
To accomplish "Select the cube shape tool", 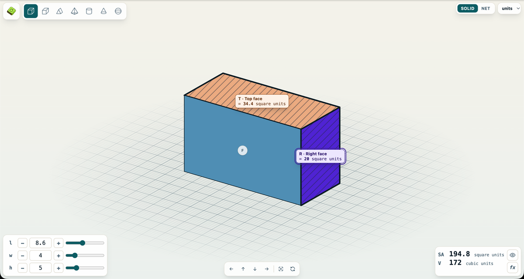I will (31, 11).
